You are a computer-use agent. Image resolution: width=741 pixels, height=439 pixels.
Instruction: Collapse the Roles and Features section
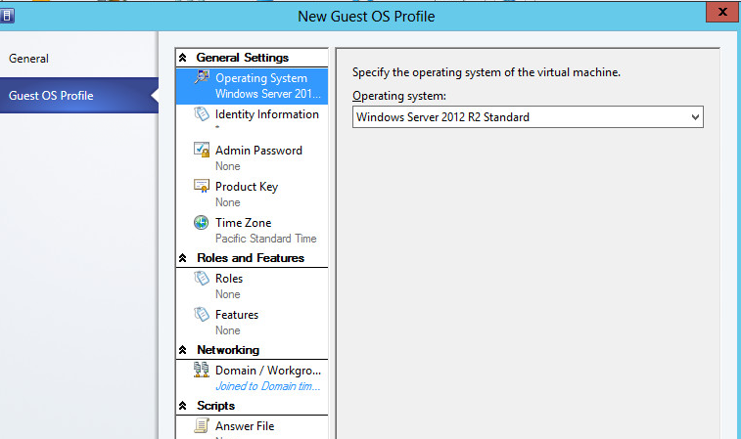tap(182, 258)
